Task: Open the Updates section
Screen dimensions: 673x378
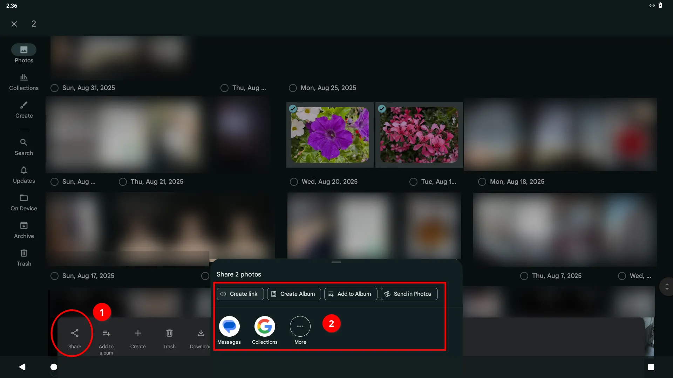Action: (23, 175)
